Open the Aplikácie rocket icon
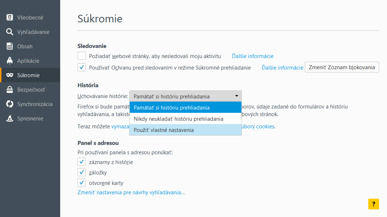Image resolution: width=387 pixels, height=217 pixels. coord(10,61)
